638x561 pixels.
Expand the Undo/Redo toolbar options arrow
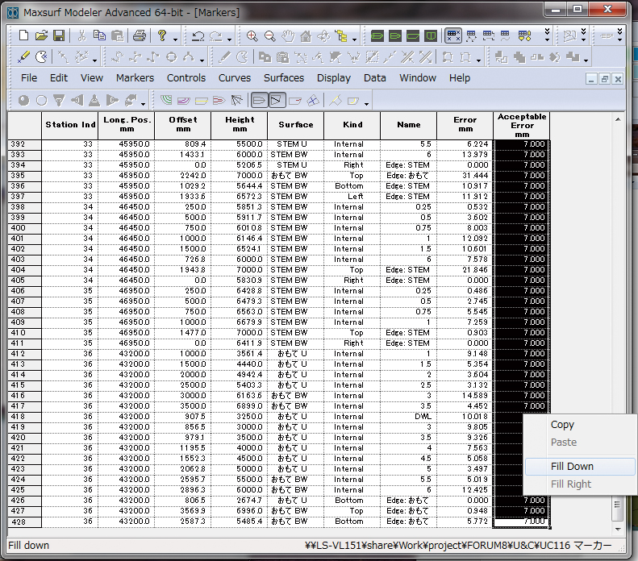coord(229,39)
